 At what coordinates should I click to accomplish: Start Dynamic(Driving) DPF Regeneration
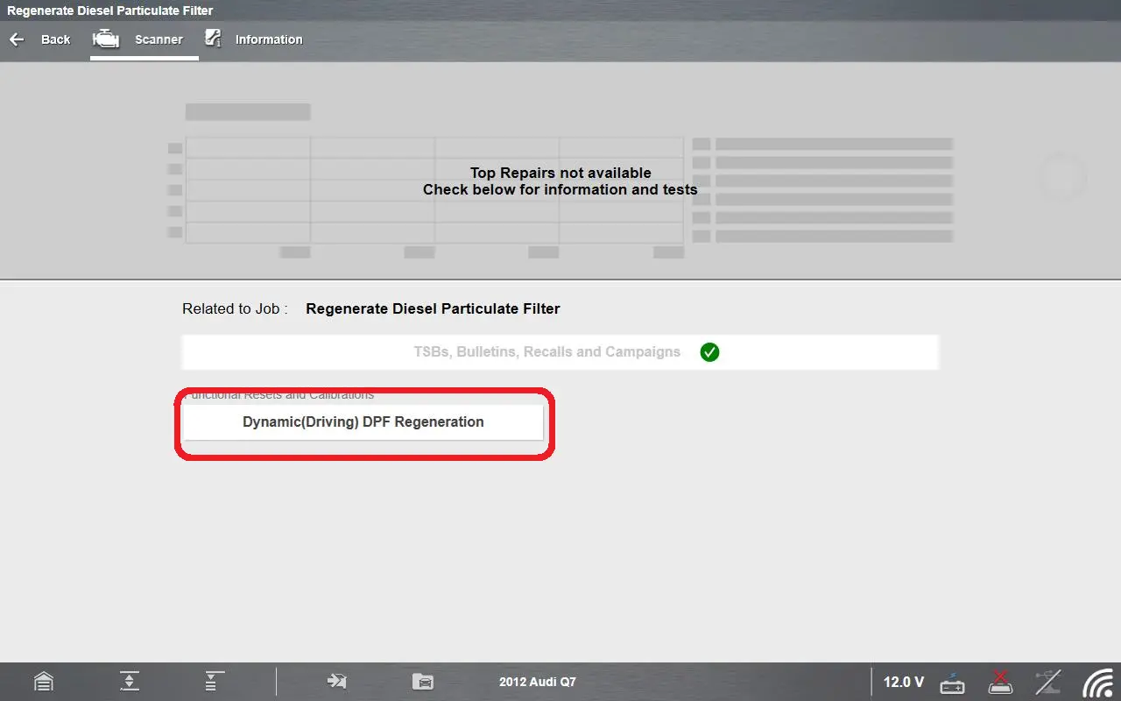363,422
